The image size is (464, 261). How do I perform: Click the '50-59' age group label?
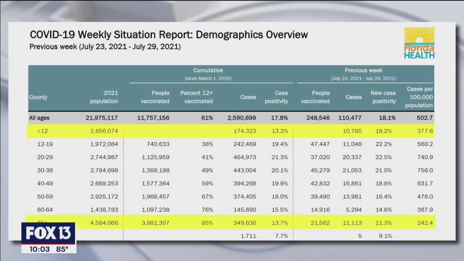click(x=45, y=196)
